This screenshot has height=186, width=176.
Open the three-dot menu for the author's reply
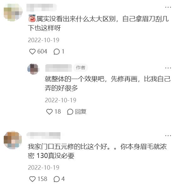pyautogui.click(x=168, y=68)
